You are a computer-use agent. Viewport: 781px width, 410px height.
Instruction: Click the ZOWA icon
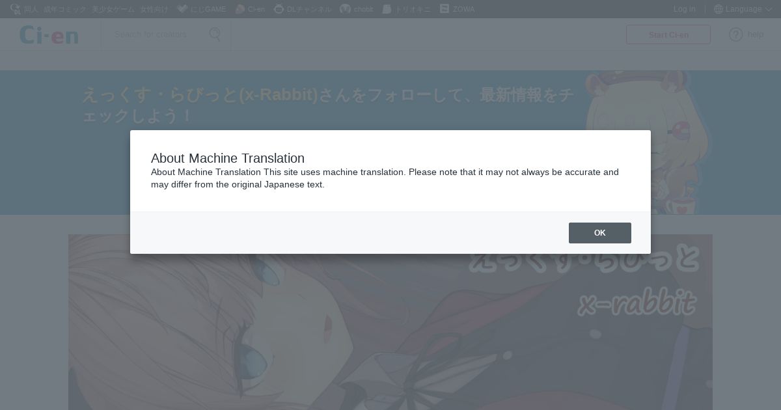[445, 9]
